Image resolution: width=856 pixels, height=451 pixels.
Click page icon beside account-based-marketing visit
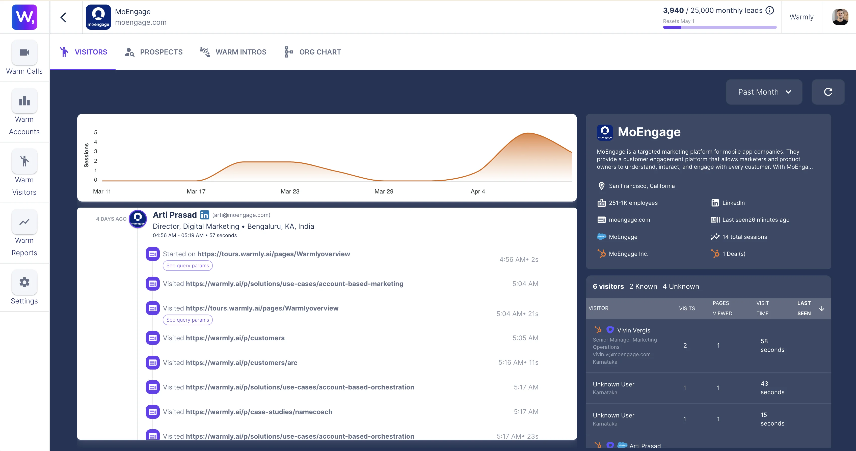coord(152,284)
